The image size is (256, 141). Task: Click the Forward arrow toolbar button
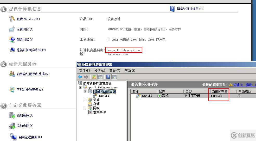(x=86, y=77)
